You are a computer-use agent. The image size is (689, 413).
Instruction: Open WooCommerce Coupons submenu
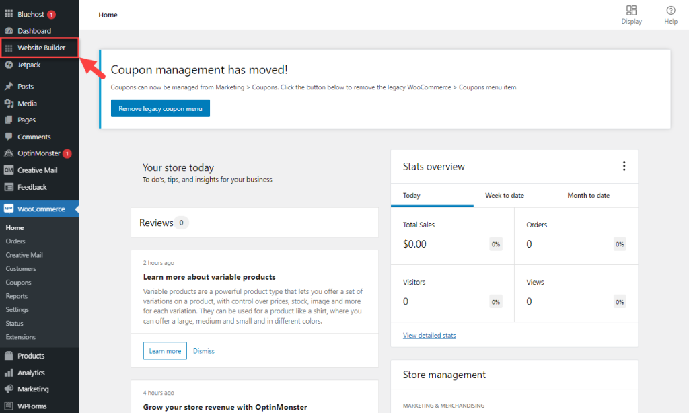pos(18,282)
